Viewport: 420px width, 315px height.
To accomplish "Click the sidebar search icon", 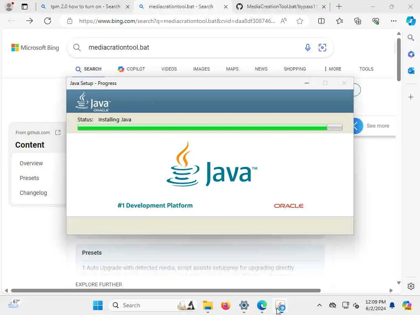I will point(411,38).
